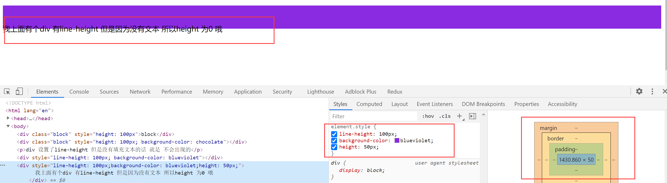Toggle the device toolbar icon
Image resolution: width=667 pixels, height=183 pixels.
(19, 91)
